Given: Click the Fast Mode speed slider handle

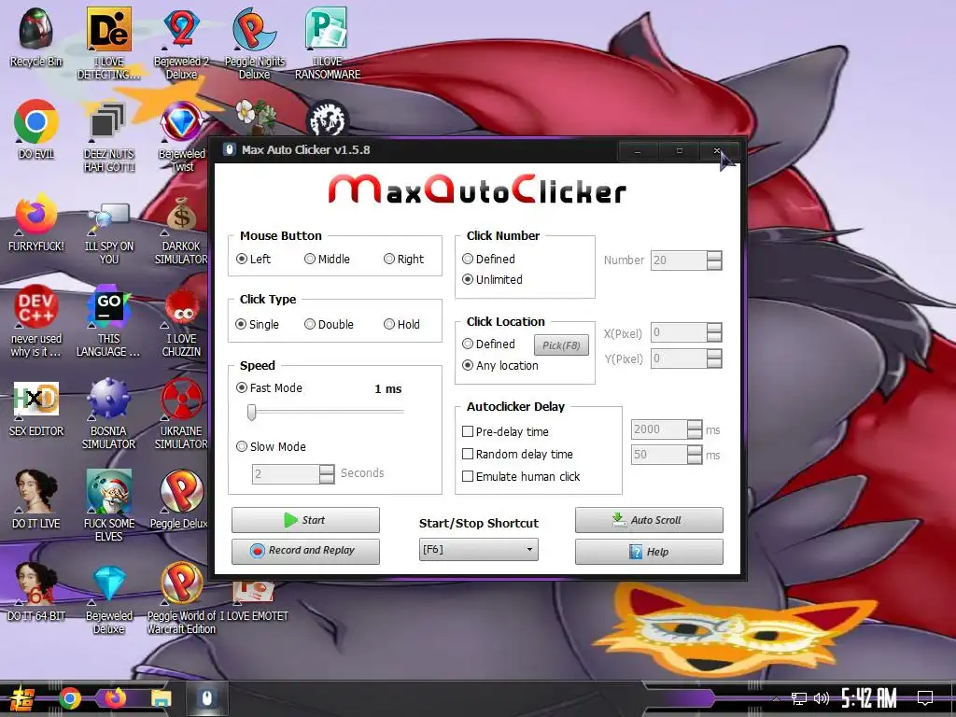Looking at the screenshot, I should tap(252, 413).
